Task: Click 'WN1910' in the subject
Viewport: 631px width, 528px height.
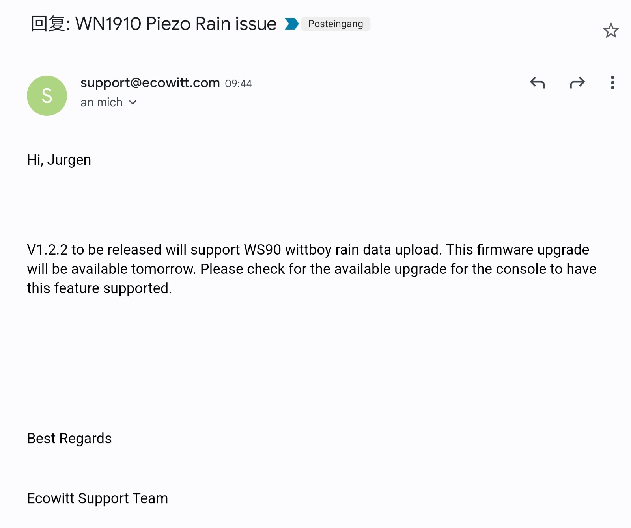Action: pos(108,24)
